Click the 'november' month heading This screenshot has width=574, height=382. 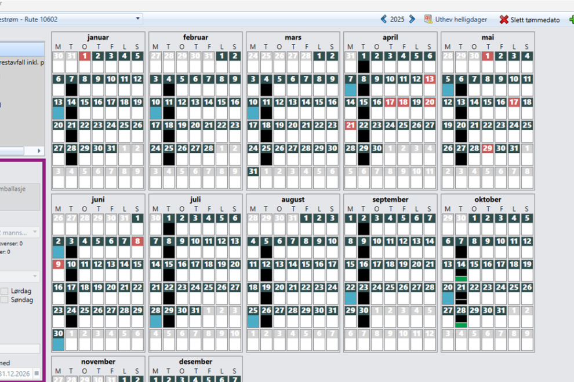tap(98, 362)
